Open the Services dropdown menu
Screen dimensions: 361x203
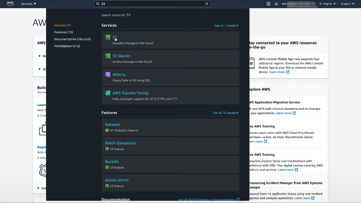(29, 4)
